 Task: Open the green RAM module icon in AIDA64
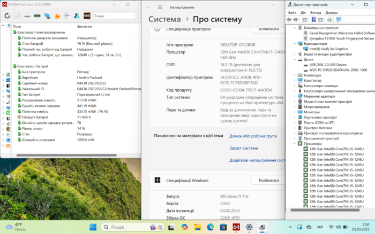pos(37,15)
